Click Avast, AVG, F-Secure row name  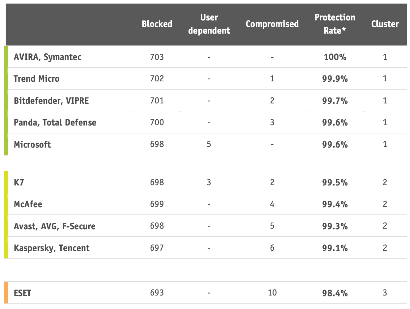54,226
